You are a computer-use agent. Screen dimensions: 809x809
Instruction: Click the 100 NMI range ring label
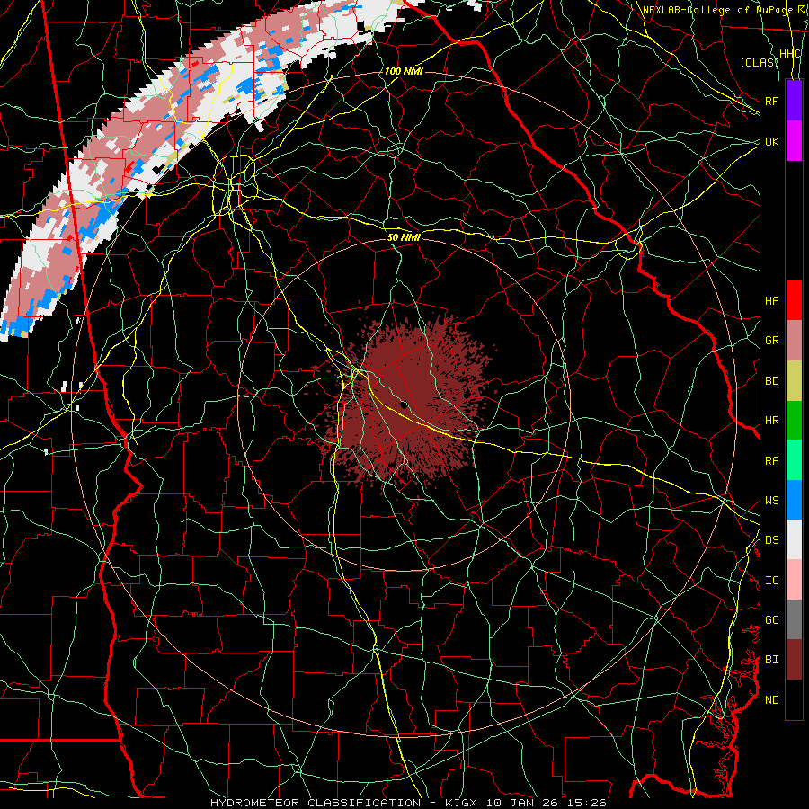(404, 71)
